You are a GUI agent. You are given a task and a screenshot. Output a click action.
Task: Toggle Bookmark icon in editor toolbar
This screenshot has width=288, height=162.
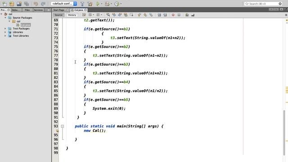pos(151,15)
